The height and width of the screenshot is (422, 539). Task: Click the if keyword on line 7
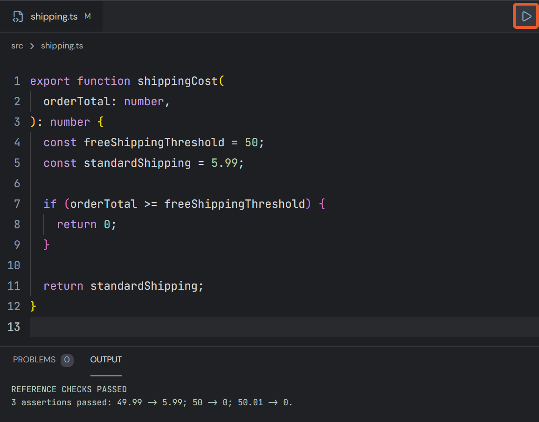point(50,204)
